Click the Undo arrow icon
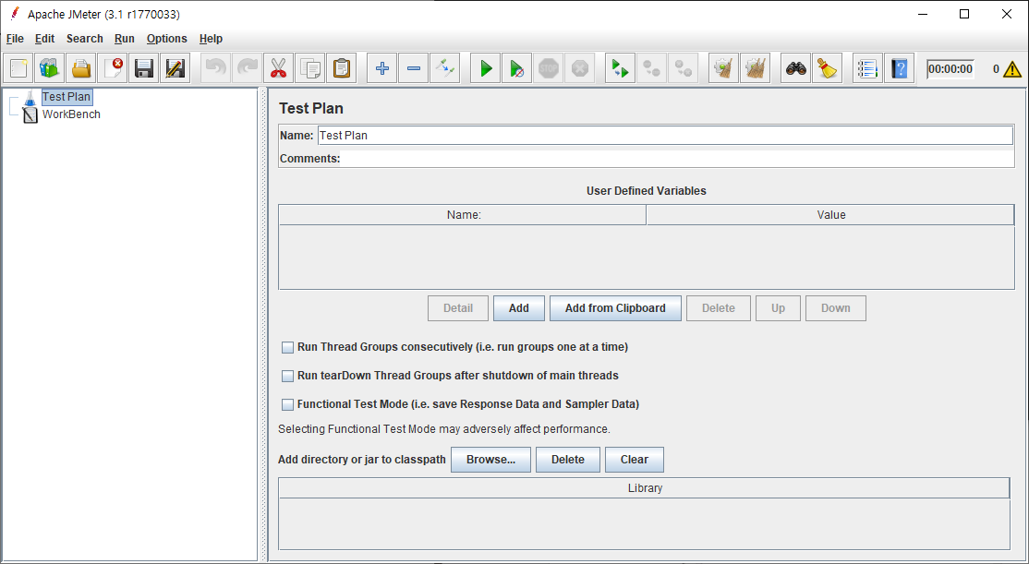 click(216, 68)
